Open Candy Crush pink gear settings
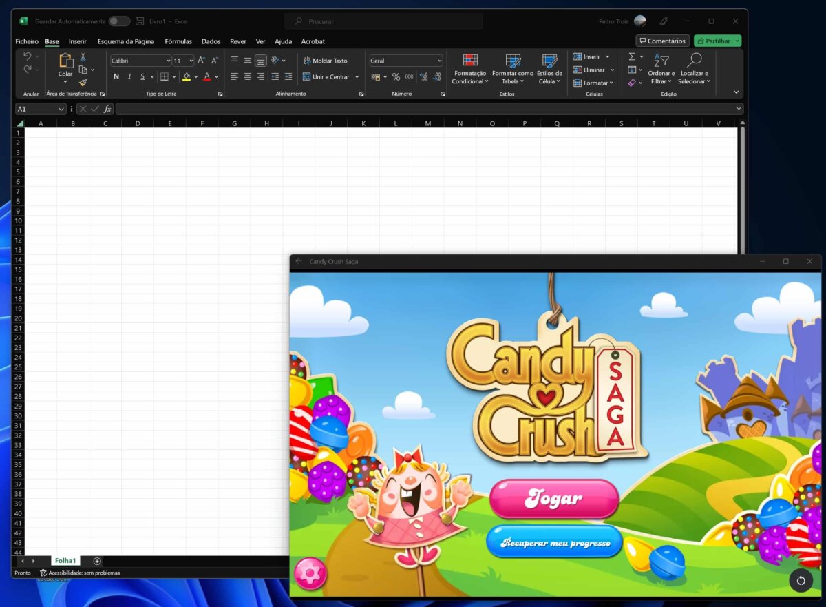 pos(310,573)
